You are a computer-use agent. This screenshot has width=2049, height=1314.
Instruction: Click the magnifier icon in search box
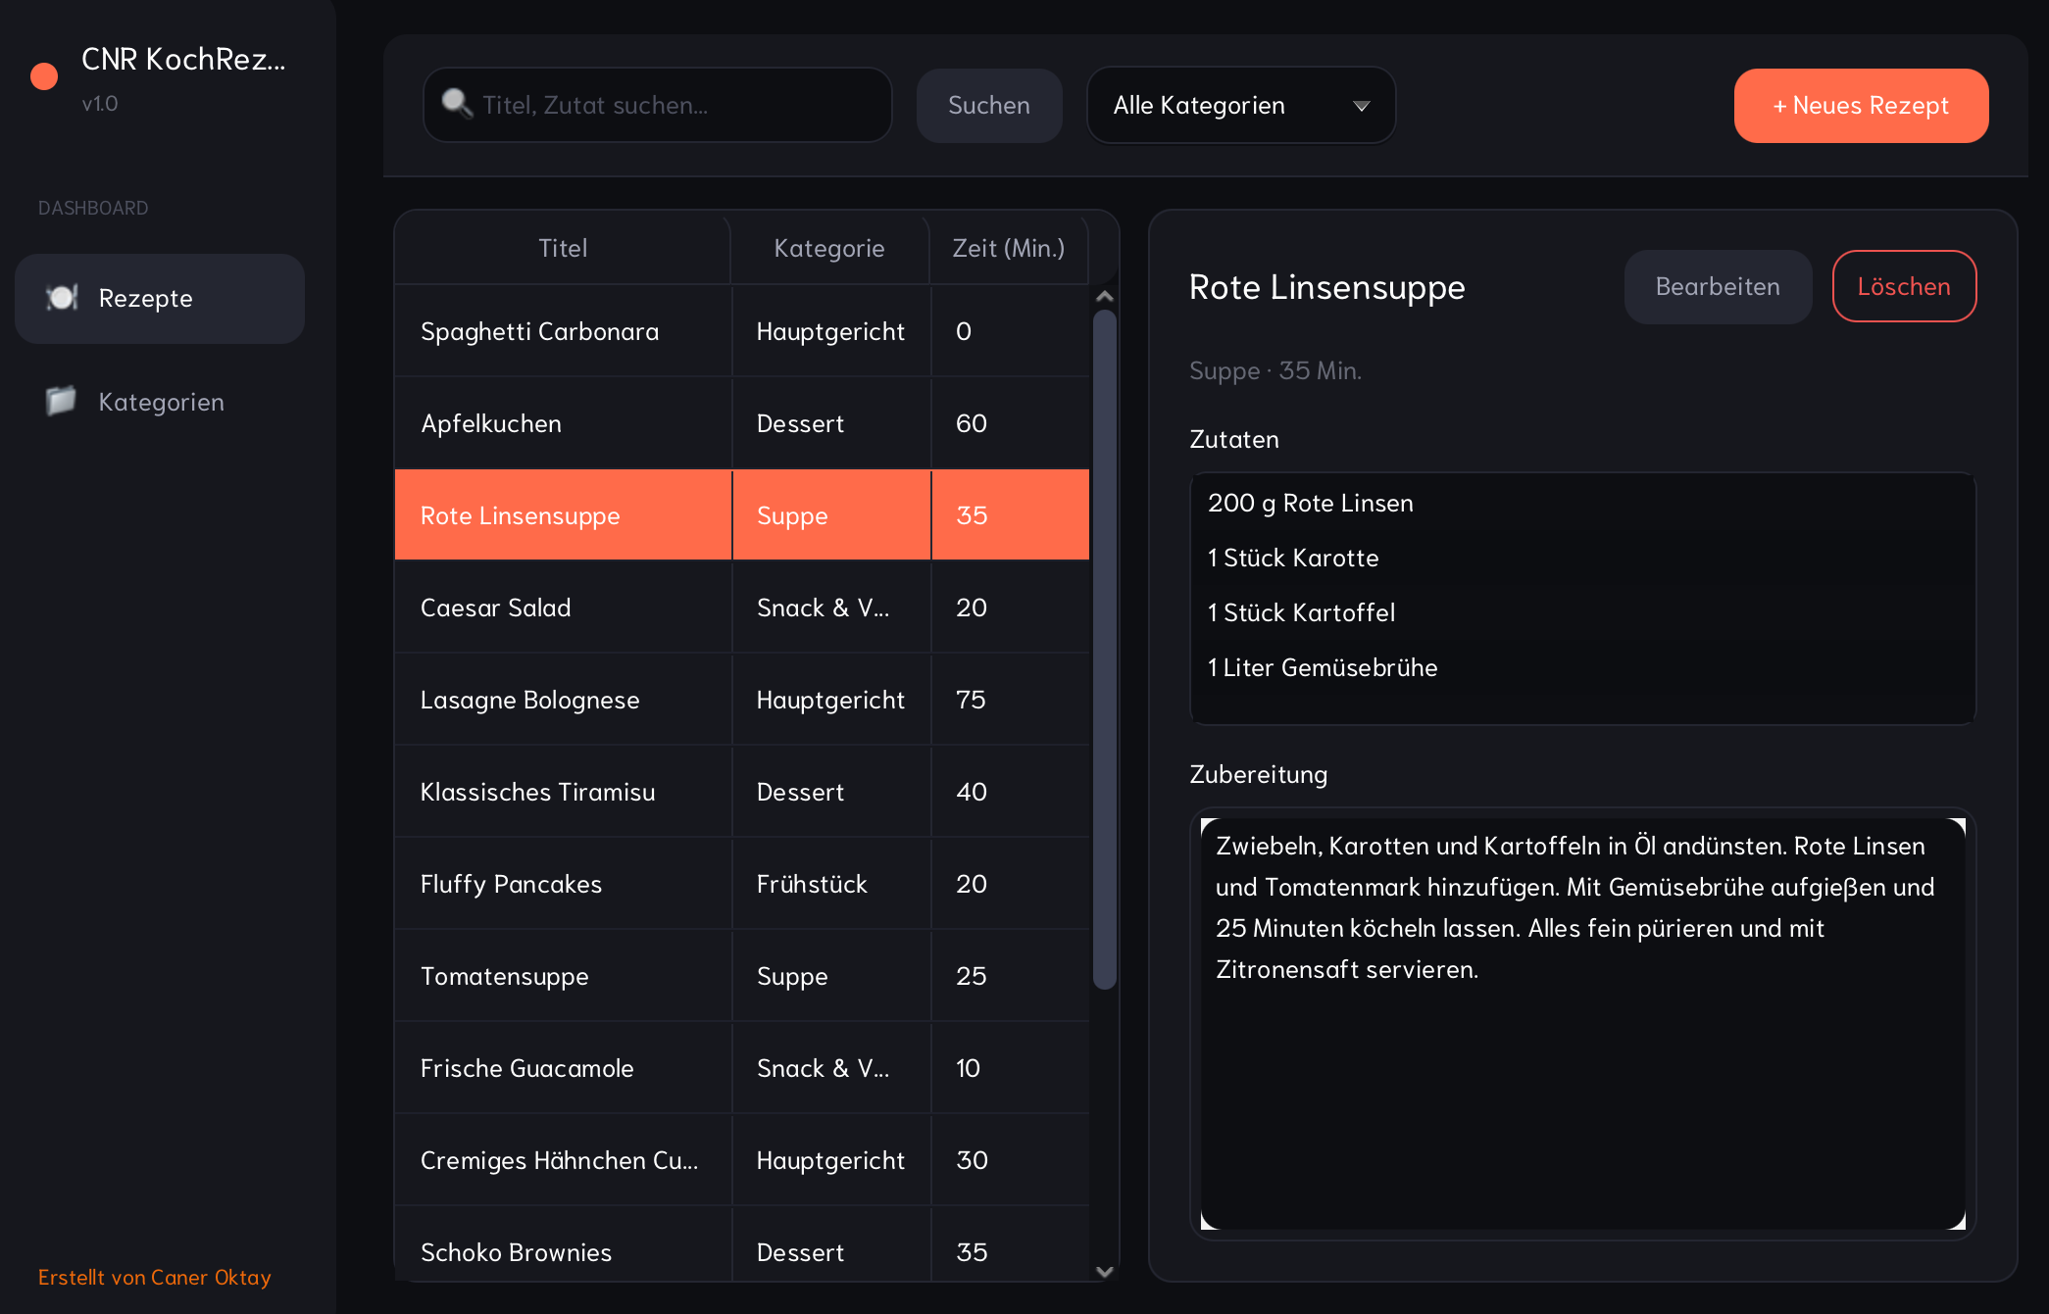pos(457,103)
